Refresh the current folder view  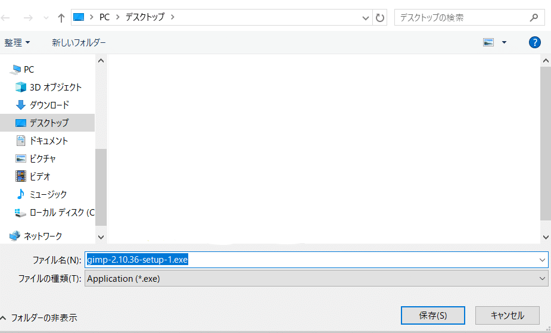pyautogui.click(x=380, y=17)
